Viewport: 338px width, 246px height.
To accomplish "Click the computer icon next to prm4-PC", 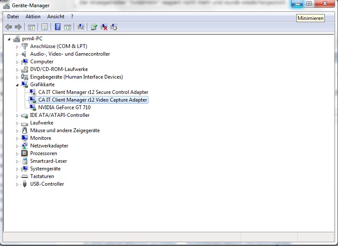I will point(17,39).
